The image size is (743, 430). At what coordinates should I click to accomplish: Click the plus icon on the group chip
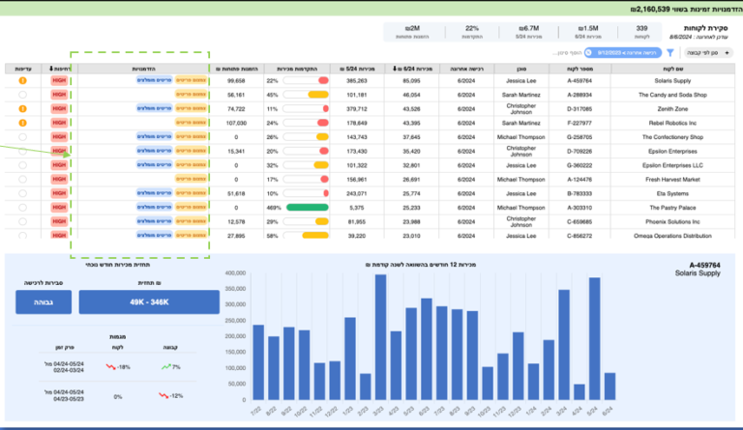click(727, 52)
